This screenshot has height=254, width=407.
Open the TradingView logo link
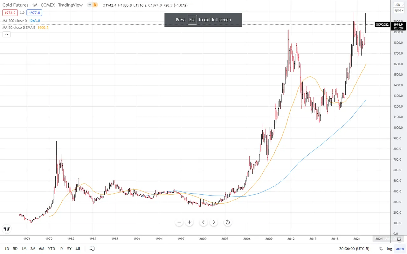[7, 229]
